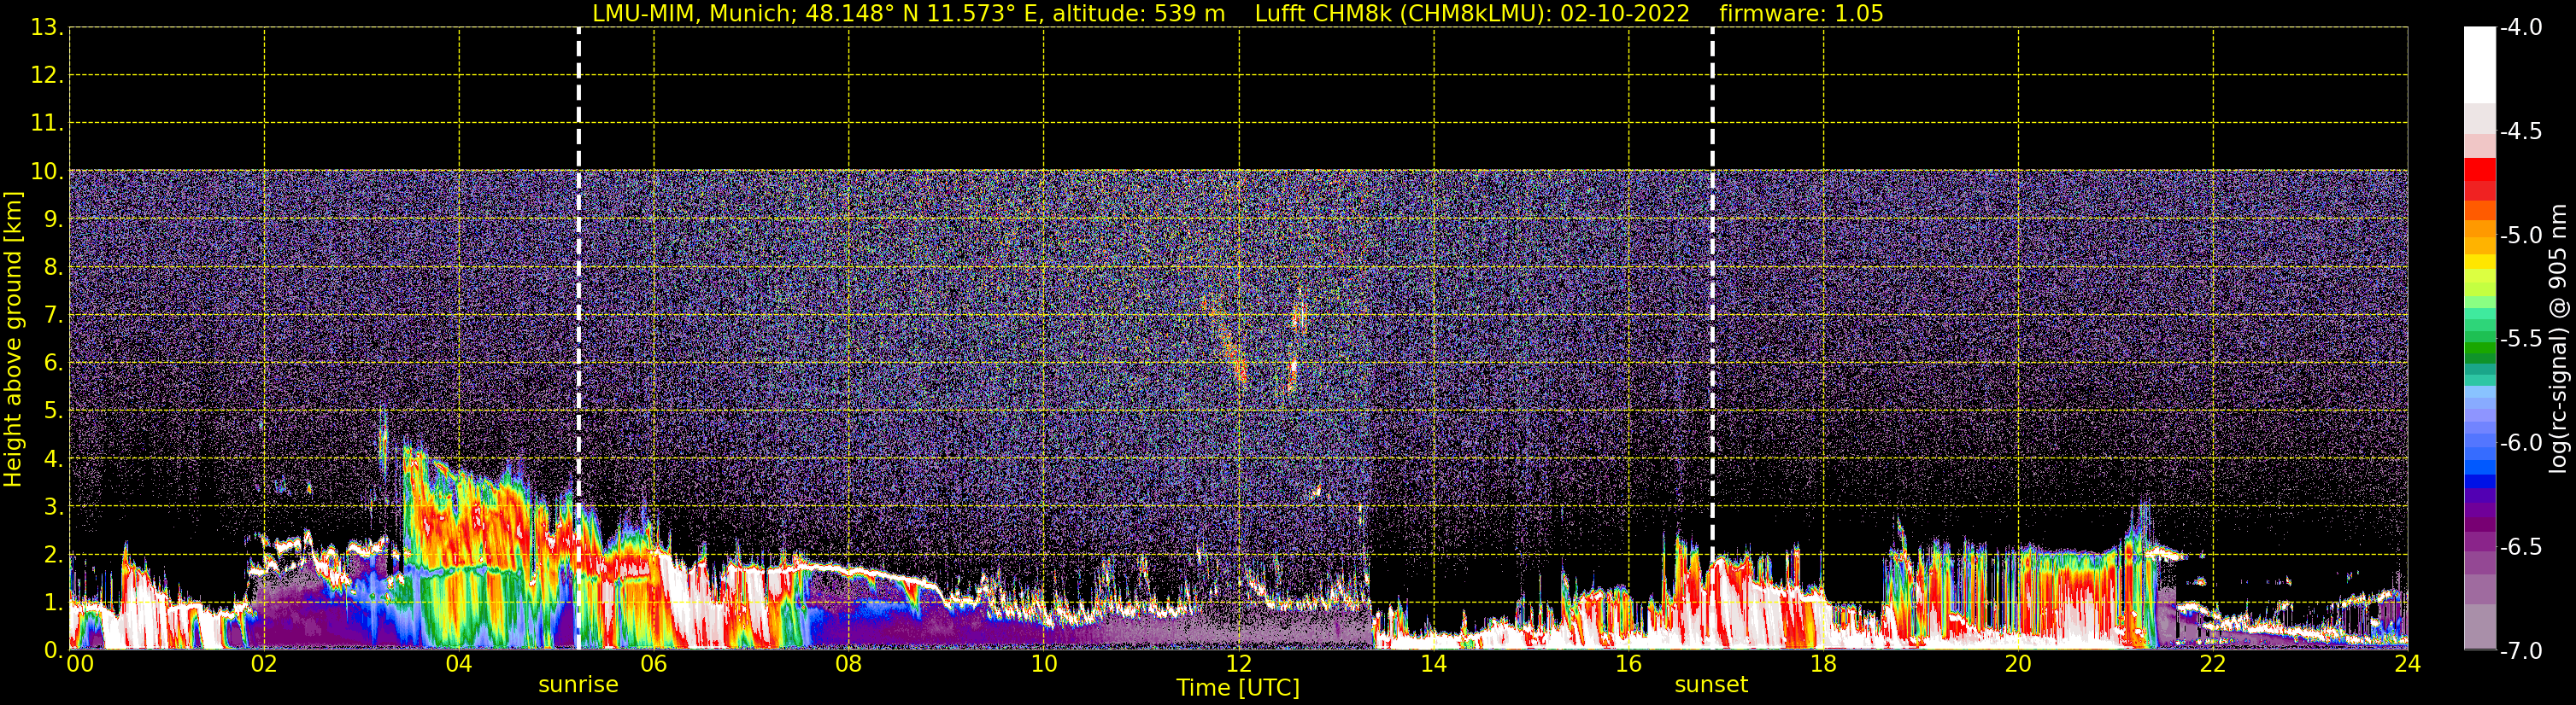Click the 'Time [UTC]' axis title

tap(1238, 688)
